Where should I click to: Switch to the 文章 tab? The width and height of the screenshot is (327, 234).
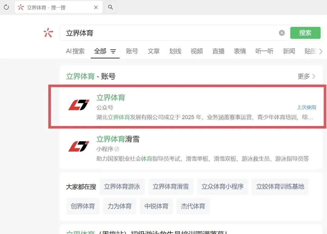154,51
